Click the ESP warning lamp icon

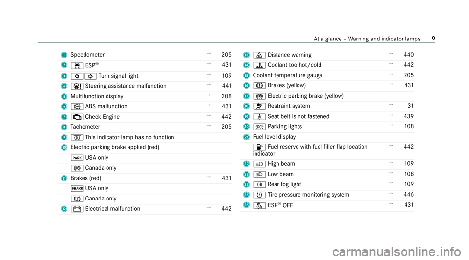77,66
